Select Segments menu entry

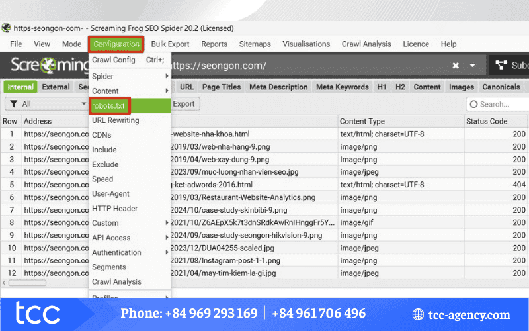tap(130, 267)
